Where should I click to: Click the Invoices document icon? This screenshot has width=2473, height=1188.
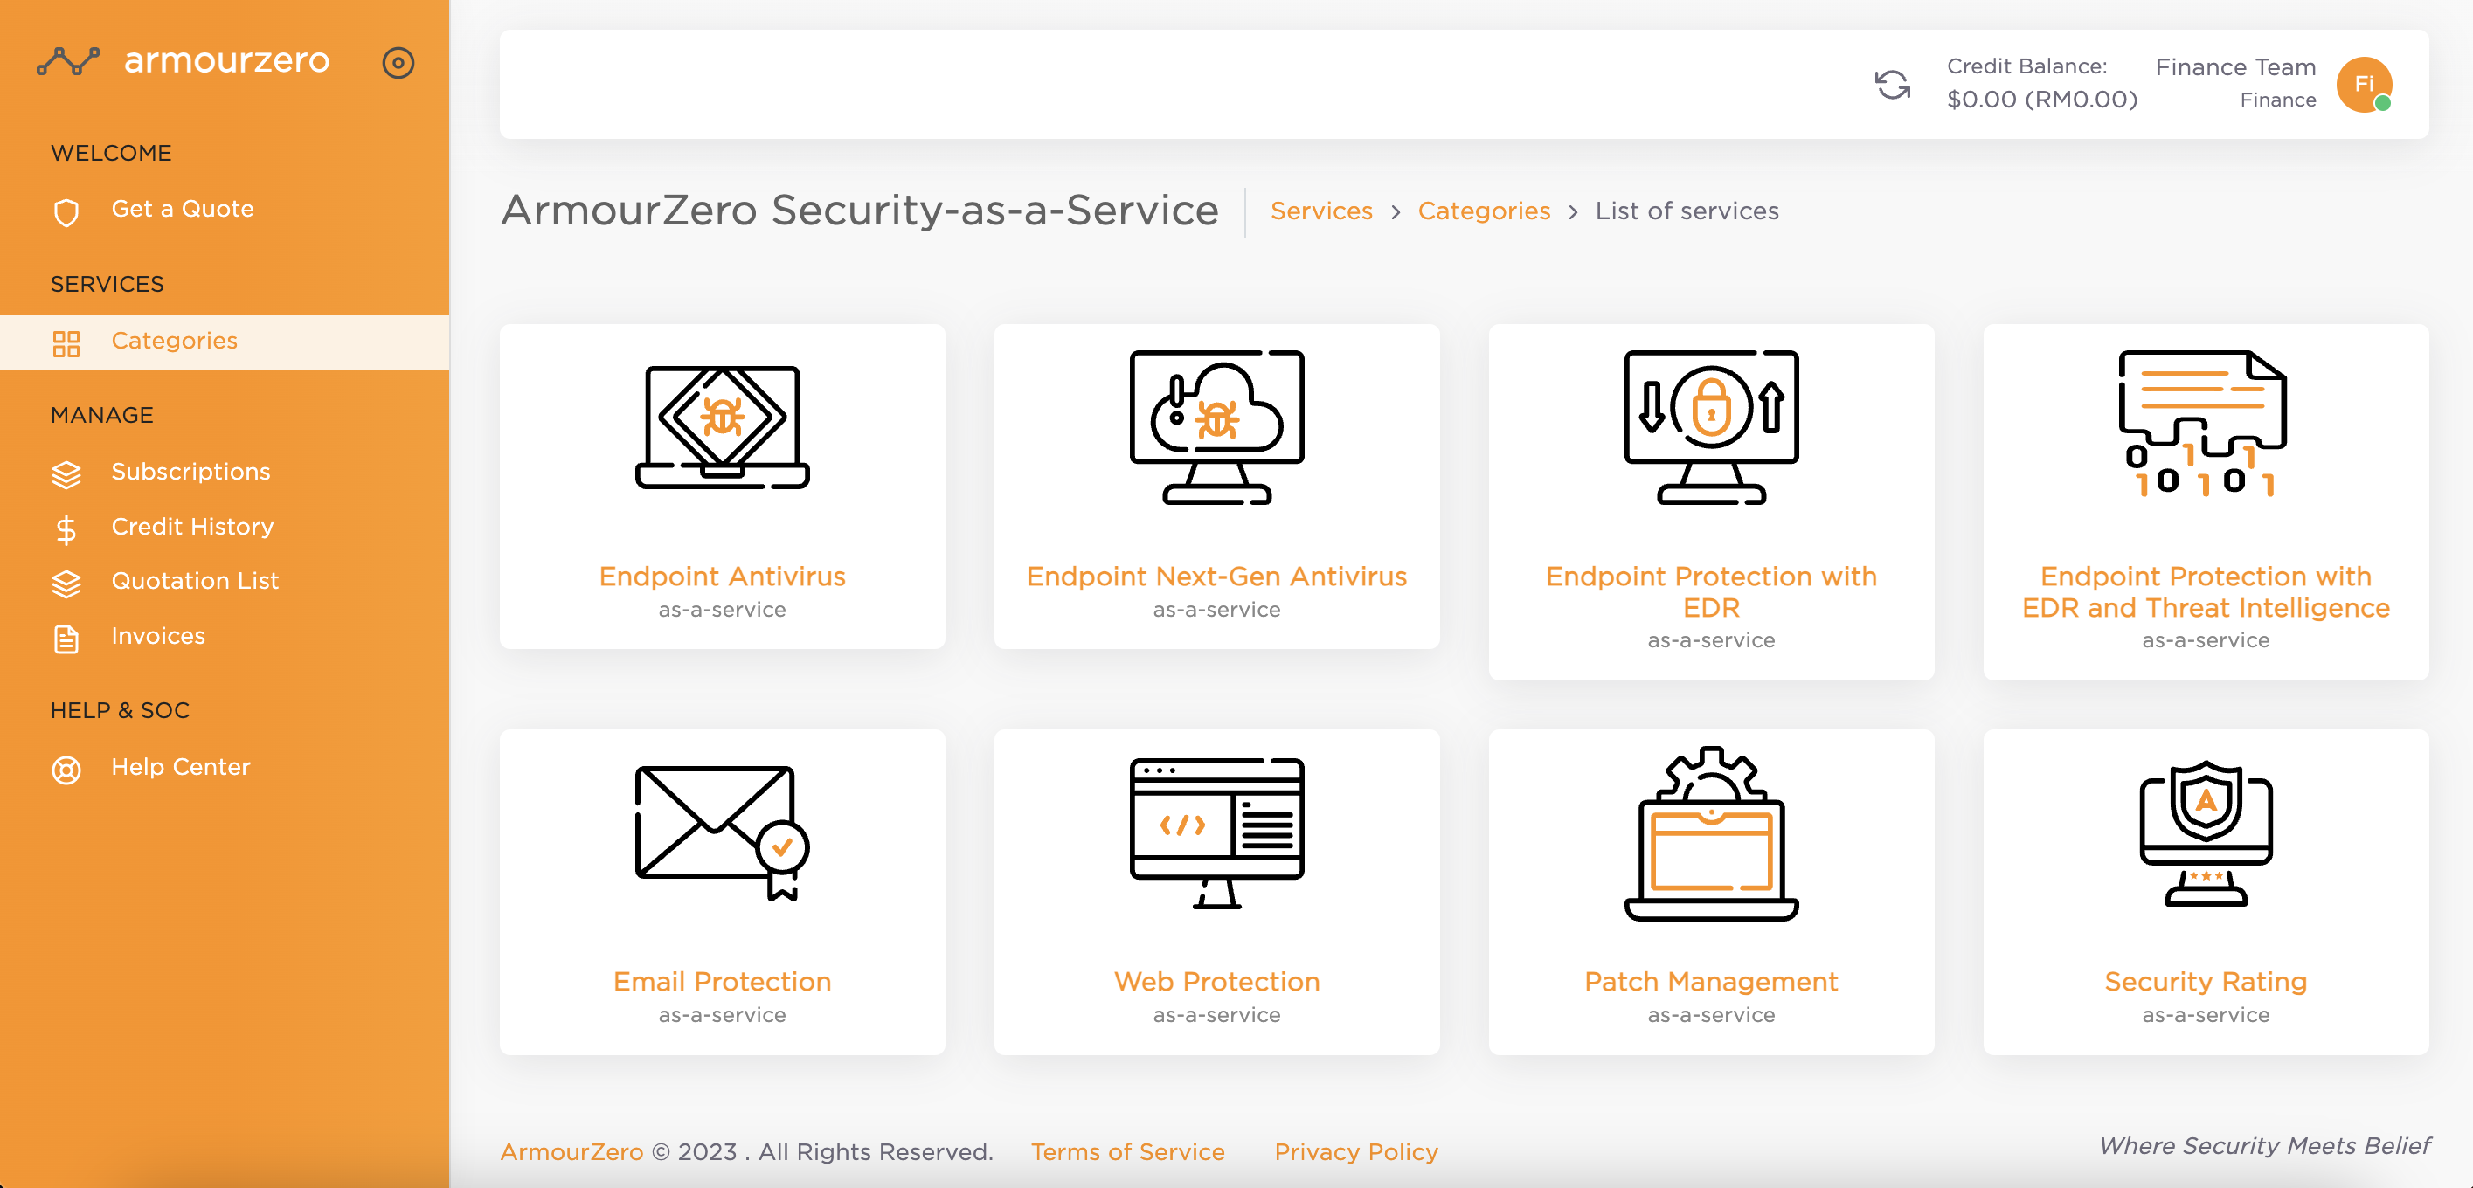click(66, 639)
